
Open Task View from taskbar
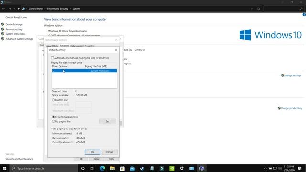coord(92,168)
